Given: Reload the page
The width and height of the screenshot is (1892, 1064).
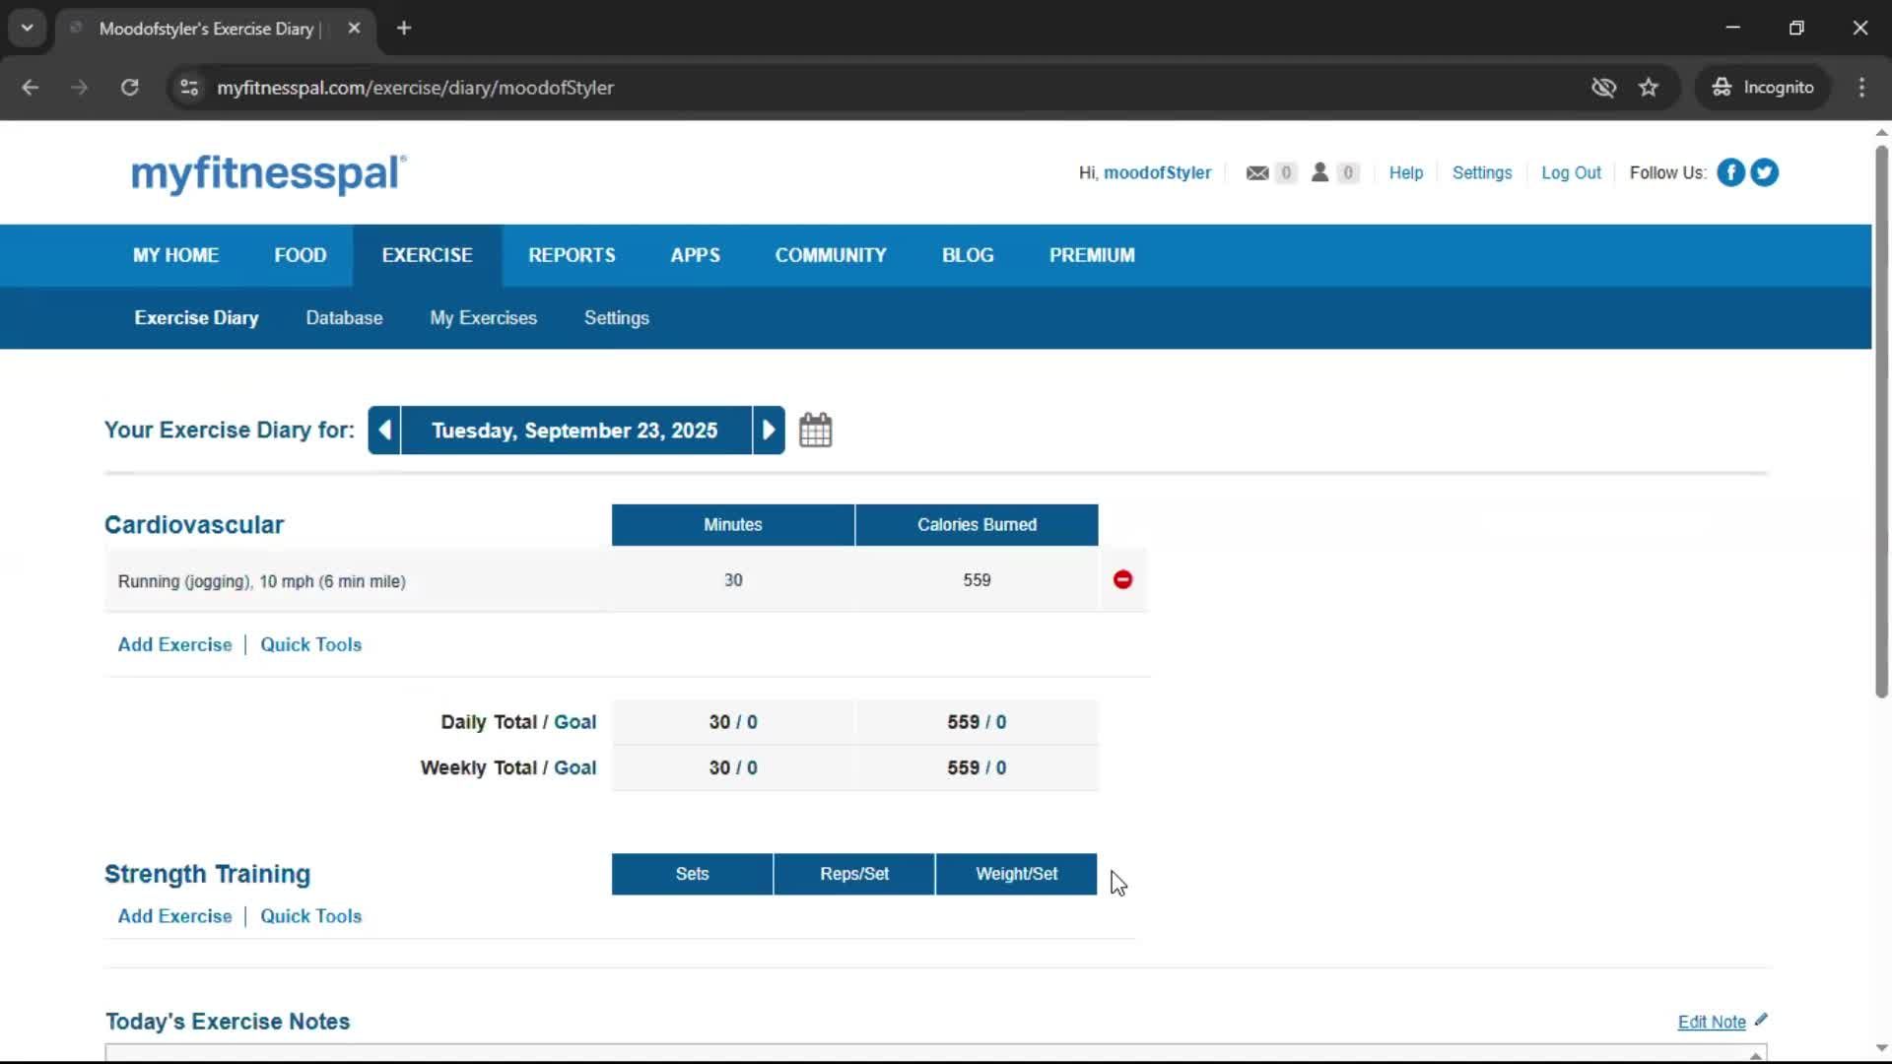Looking at the screenshot, I should (129, 88).
